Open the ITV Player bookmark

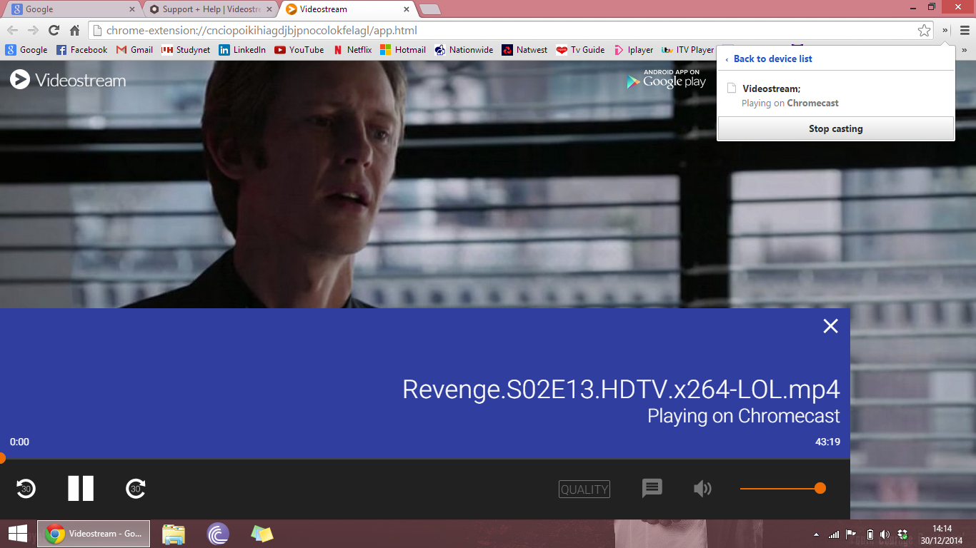point(687,50)
